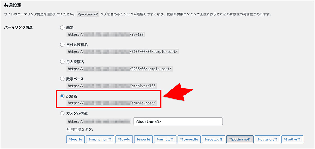Viewport: 315px width, 149px height.
Task: Insert the %day% tag button
Action: point(124,139)
